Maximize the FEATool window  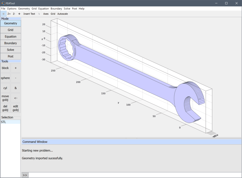(x=226, y=3)
